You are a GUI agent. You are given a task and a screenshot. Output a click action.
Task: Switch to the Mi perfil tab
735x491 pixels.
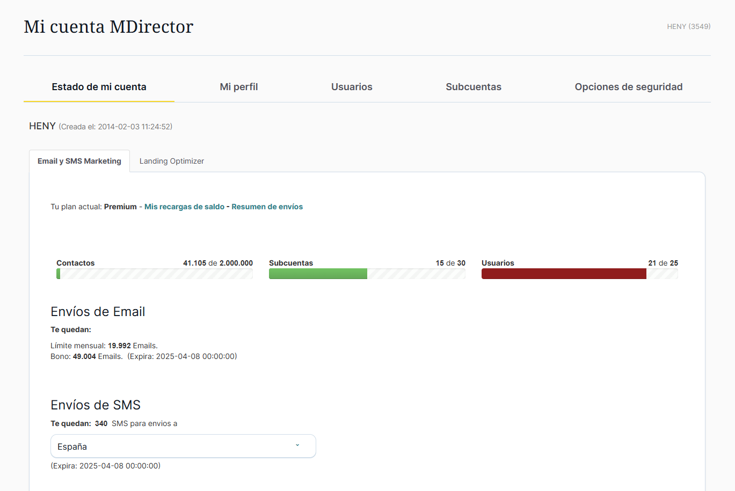239,87
